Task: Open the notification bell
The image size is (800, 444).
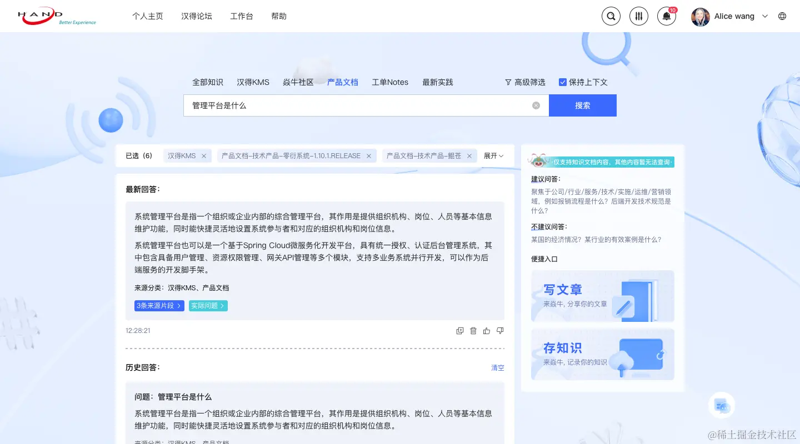Action: pos(667,16)
